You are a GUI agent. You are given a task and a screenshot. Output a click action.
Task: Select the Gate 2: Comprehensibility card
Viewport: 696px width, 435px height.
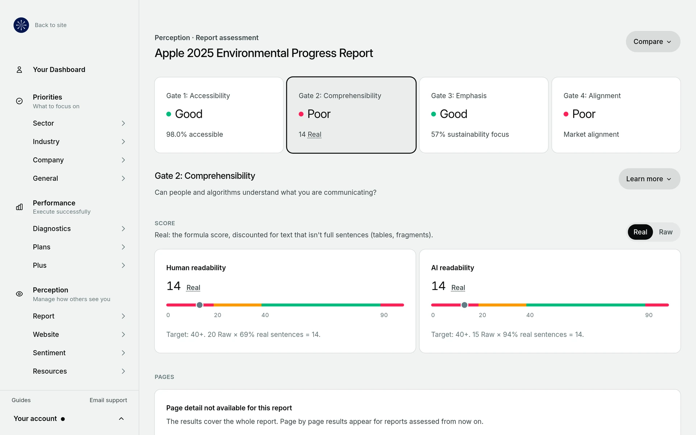coord(351,115)
